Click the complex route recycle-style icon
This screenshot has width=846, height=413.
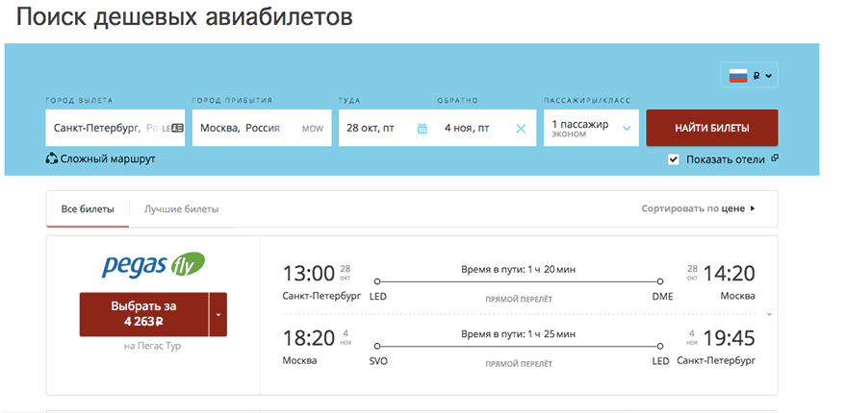[52, 158]
